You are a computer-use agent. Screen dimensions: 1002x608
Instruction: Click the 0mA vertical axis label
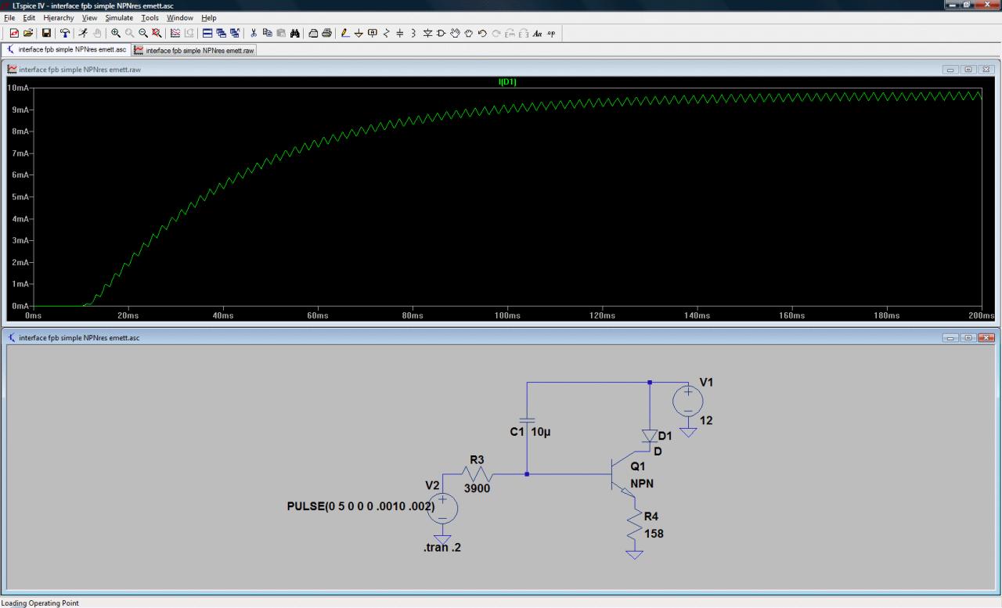tap(19, 306)
